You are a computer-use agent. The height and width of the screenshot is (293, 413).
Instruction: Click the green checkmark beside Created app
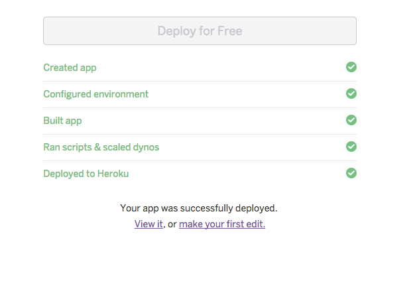(x=351, y=67)
